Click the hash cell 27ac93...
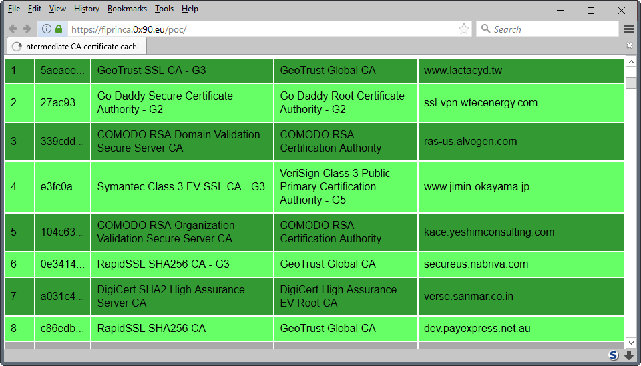 [x=63, y=103]
